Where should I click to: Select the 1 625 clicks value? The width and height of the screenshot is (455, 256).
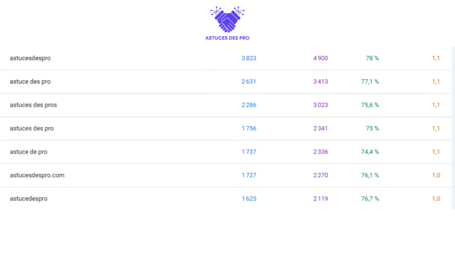tap(249, 199)
